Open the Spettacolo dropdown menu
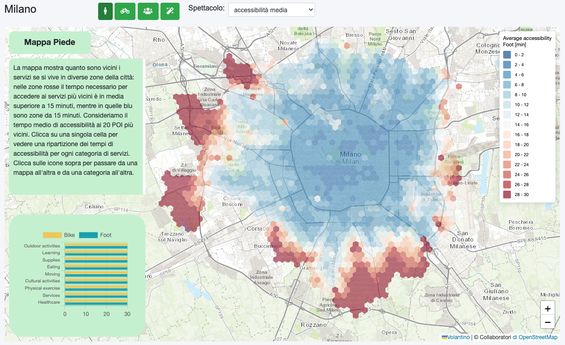 click(271, 10)
